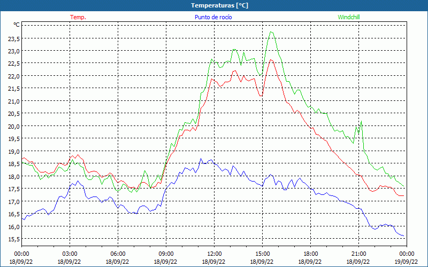Screen dimensions: 428x267
Task: Click the 18,5 y-axis value
Action: (14, 164)
